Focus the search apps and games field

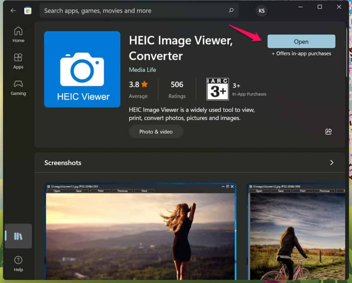coord(139,11)
